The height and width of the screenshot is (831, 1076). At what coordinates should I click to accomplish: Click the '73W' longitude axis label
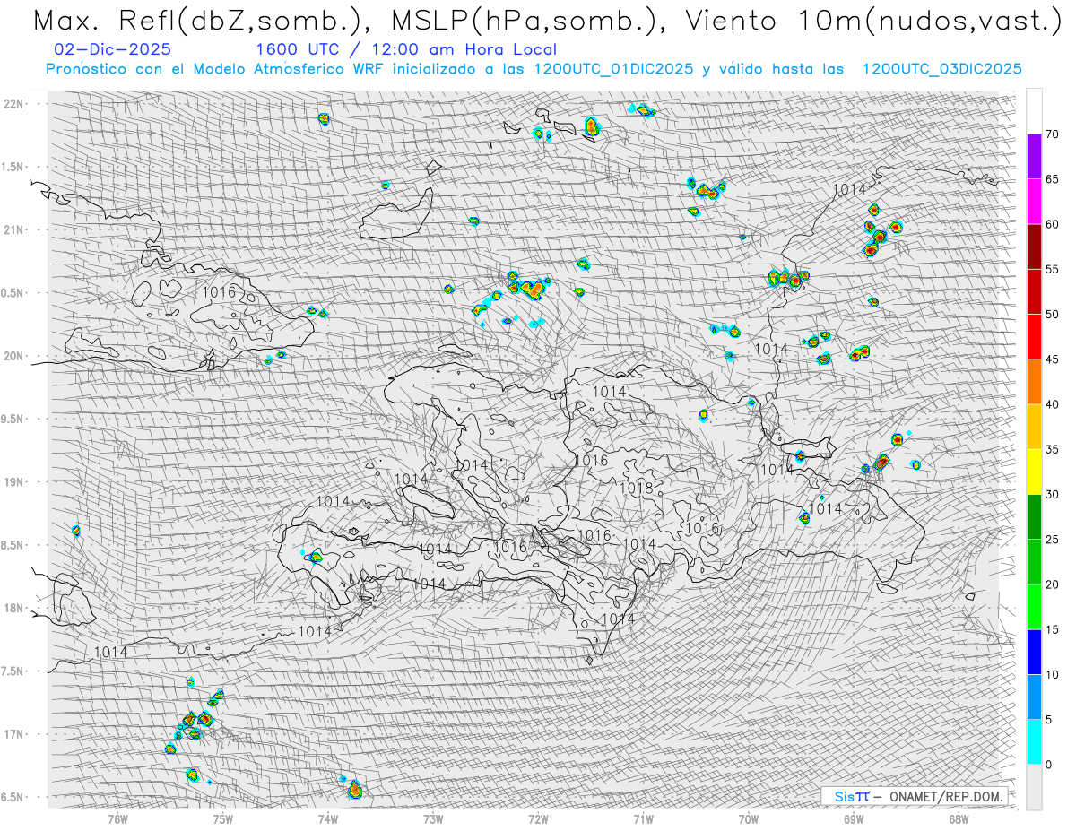coord(433,818)
